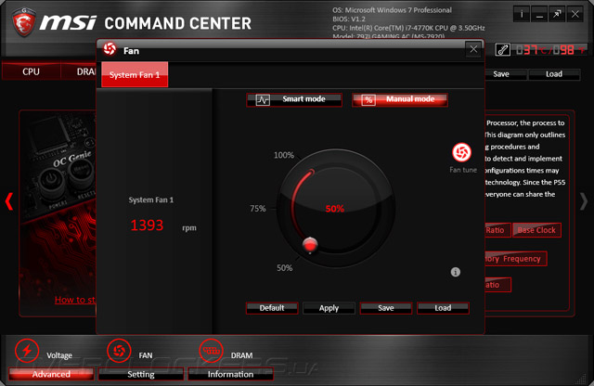Click the Voltage label
Viewport: 594px width, 386px height.
pyautogui.click(x=59, y=355)
